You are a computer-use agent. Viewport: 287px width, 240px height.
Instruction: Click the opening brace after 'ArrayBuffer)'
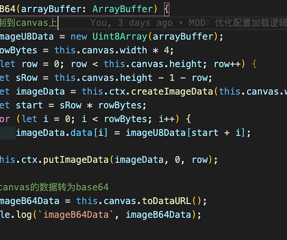click(166, 9)
